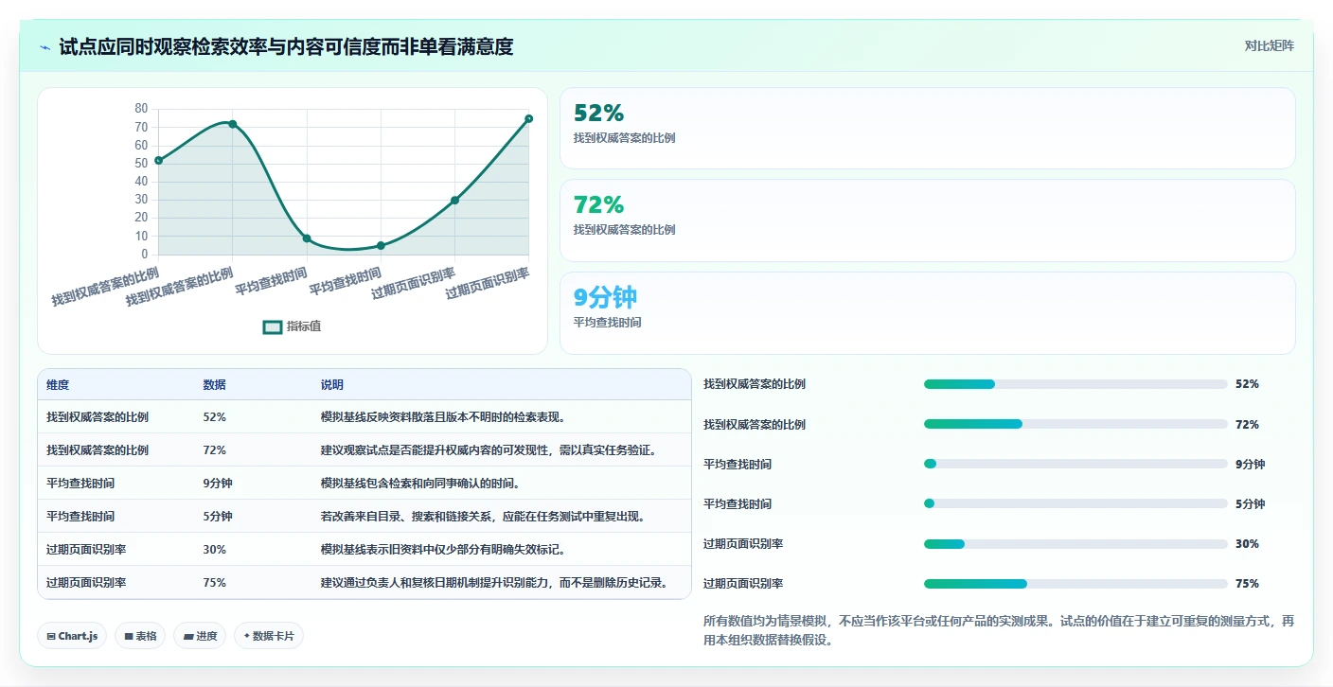1333x687 pixels.
Task: Click the 75% value beside its progress bar
Action: [1247, 583]
